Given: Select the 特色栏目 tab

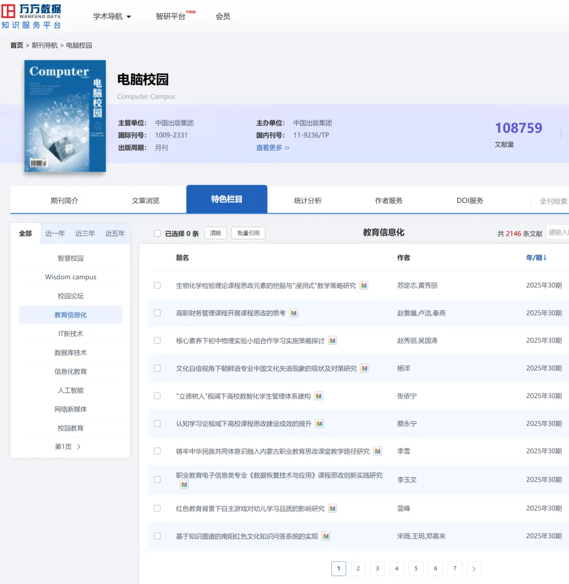Looking at the screenshot, I should pos(227,199).
